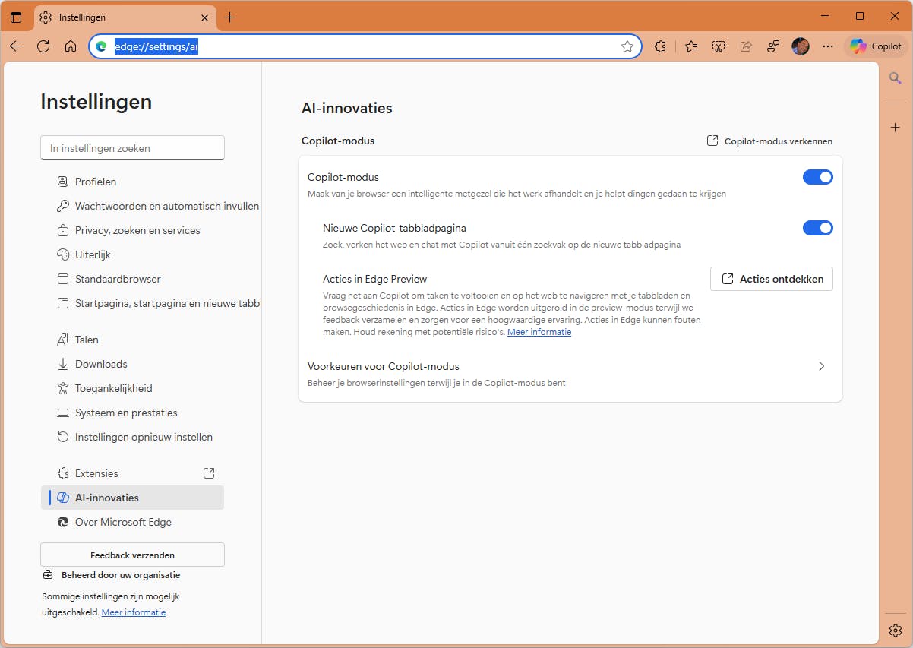Open the Workspaces icon in toolbar
913x648 pixels.
pos(773,46)
